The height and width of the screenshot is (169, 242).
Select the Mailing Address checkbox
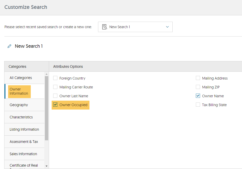point(198,78)
